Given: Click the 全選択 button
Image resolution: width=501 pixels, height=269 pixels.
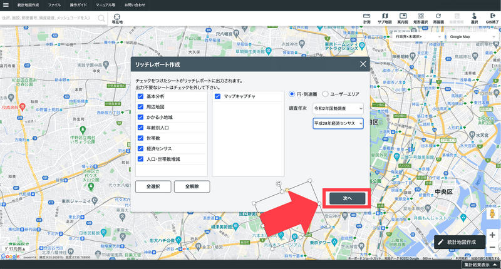Looking at the screenshot, I should coord(153,186).
